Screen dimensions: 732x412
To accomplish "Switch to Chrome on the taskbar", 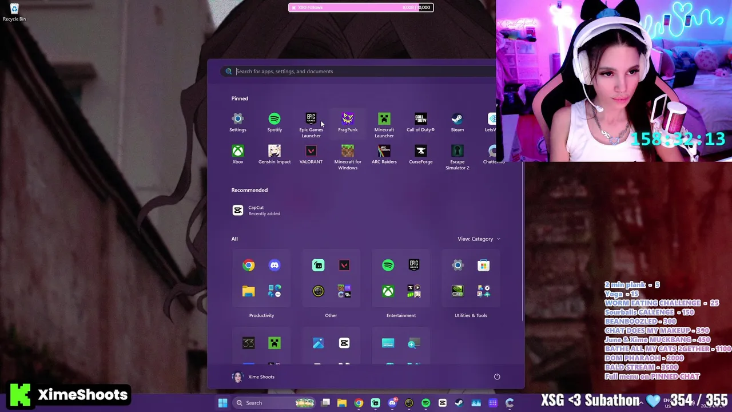I will click(x=359, y=403).
